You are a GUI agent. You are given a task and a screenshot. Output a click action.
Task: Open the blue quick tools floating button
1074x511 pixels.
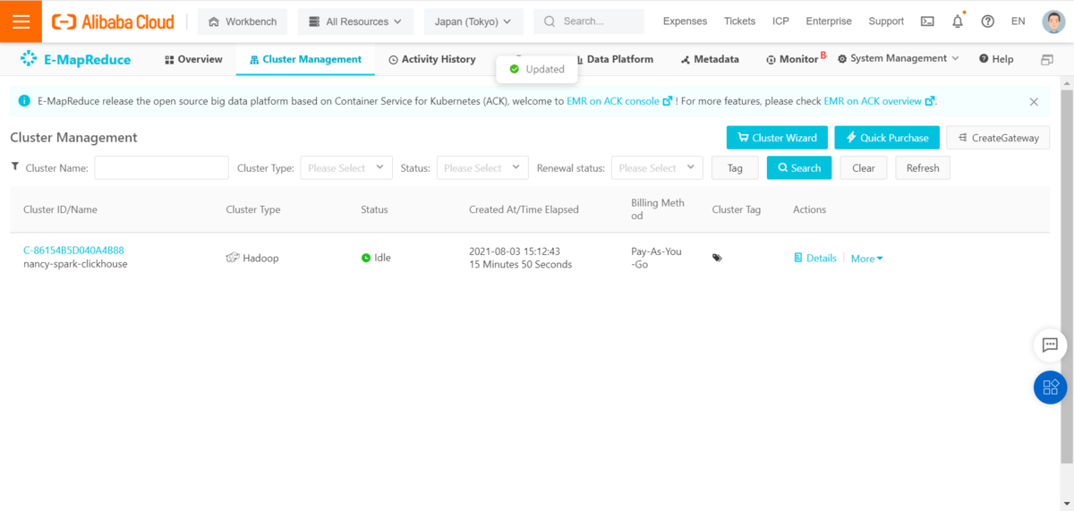[1050, 388]
